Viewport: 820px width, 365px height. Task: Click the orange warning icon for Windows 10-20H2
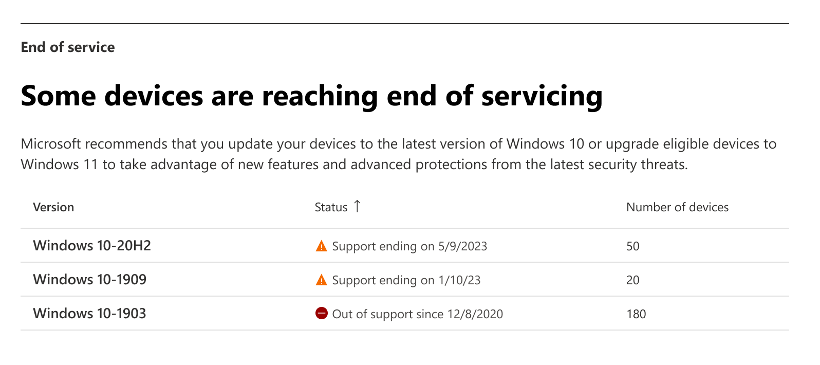[321, 246]
